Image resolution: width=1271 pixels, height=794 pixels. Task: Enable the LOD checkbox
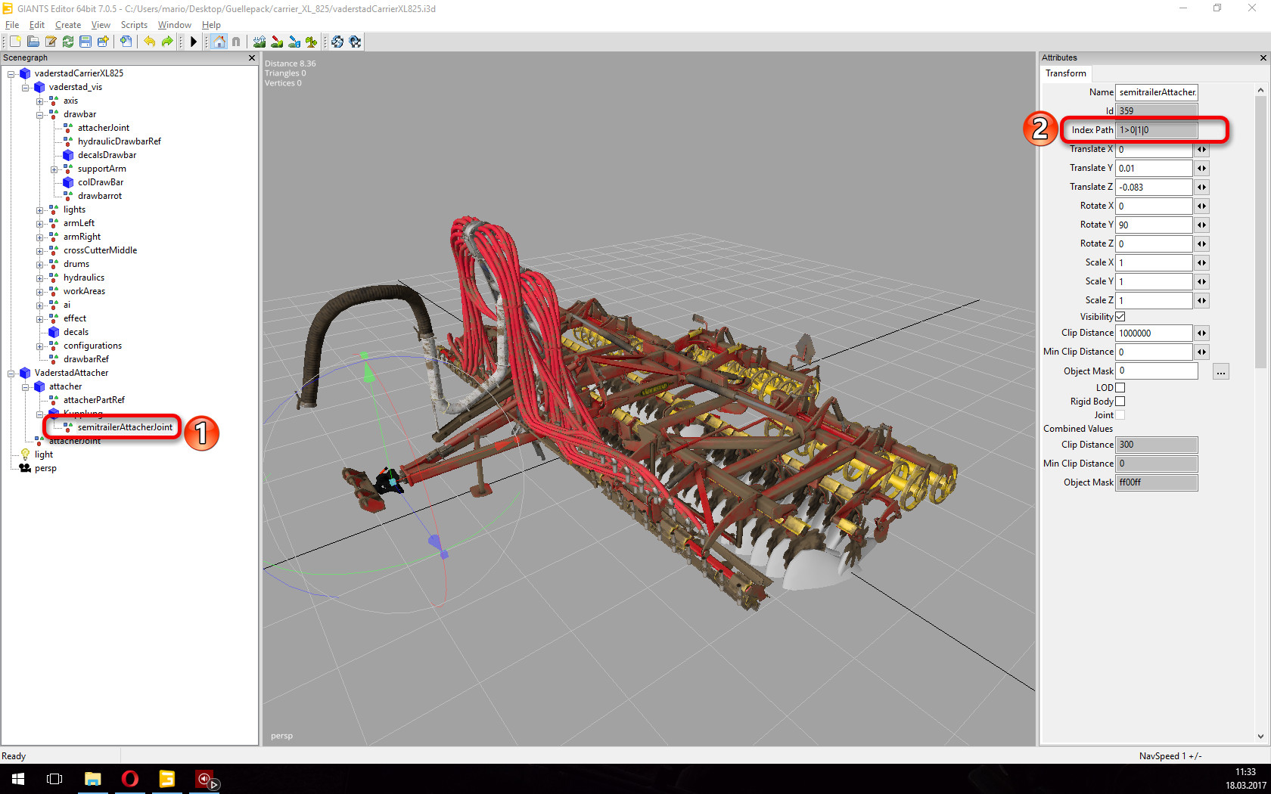(1120, 388)
